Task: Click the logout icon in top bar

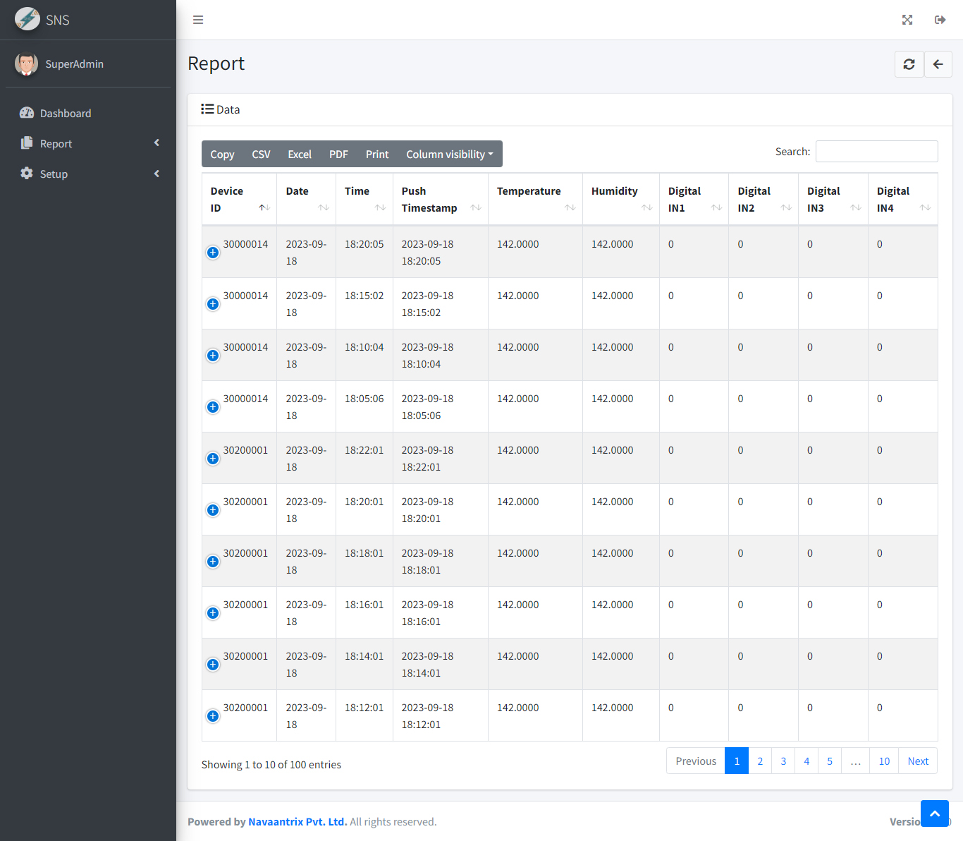Action: (940, 20)
